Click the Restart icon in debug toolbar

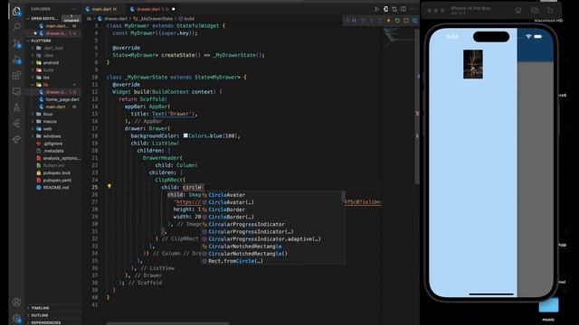coord(397,21)
